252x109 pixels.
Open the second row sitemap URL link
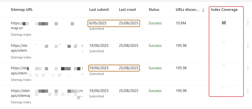point(47,48)
